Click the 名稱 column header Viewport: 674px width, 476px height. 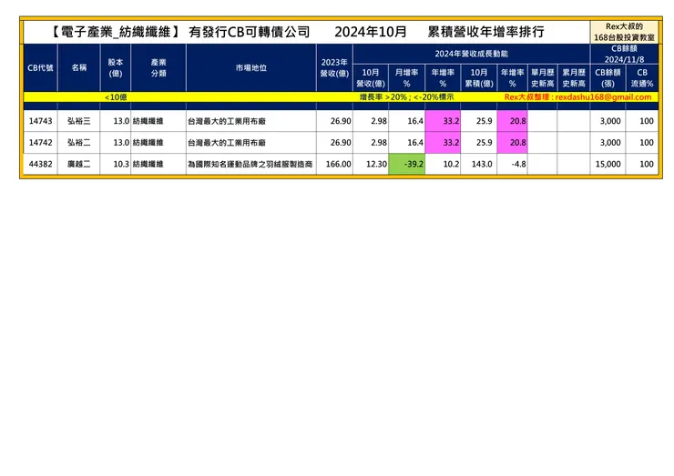pos(78,68)
